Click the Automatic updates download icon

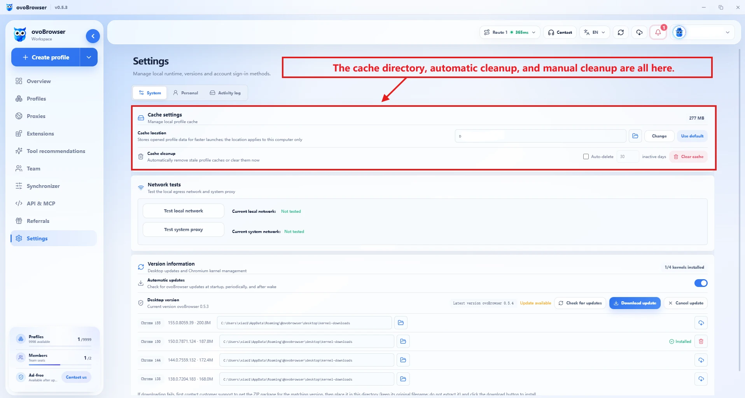click(x=141, y=283)
